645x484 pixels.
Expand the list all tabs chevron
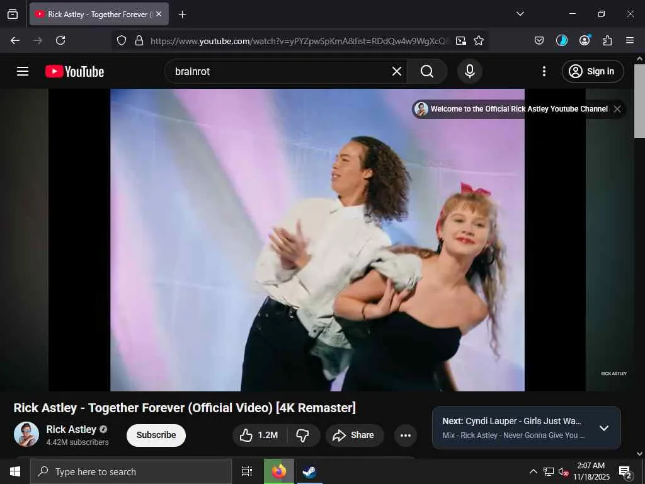click(520, 14)
